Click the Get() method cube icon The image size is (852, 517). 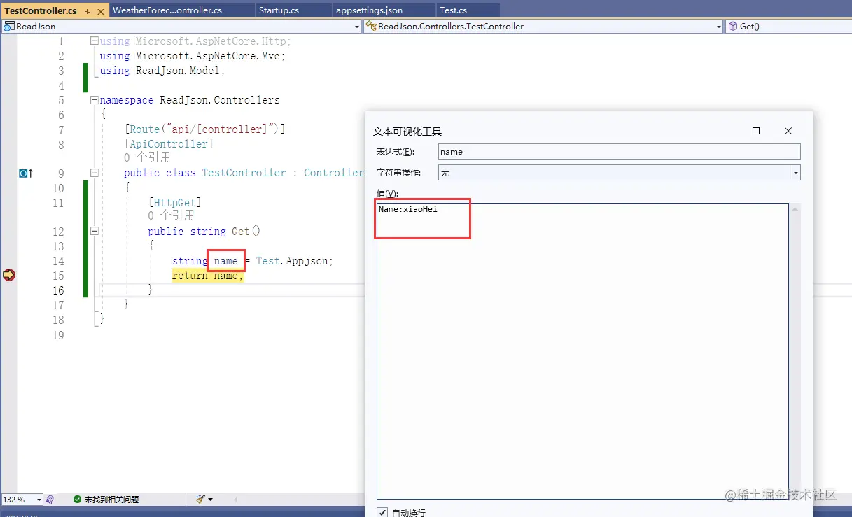[733, 27]
